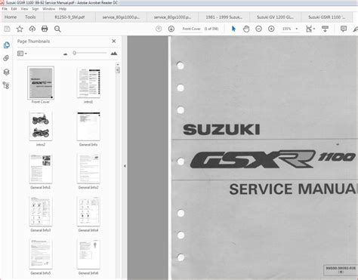Image resolution: width=358 pixels, height=280 pixels.
Task: Open the File menu
Action: [x=5, y=9]
